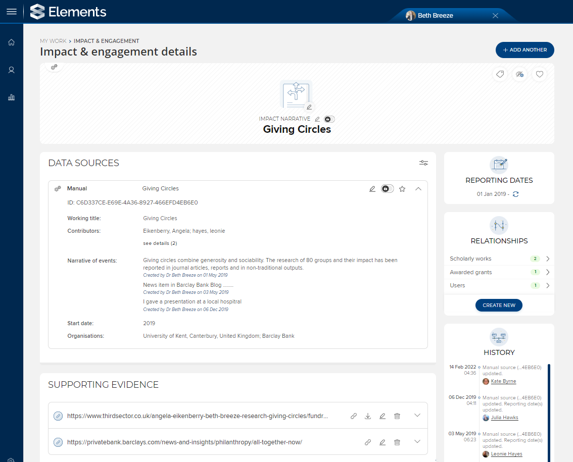Refresh reporting dates icon
This screenshot has width=573, height=462.
(x=515, y=194)
